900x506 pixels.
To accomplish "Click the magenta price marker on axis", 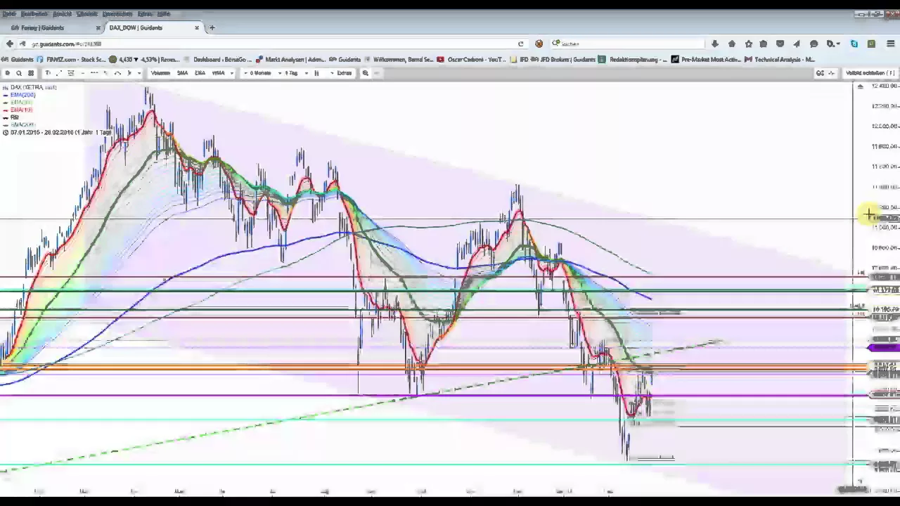I will click(883, 347).
